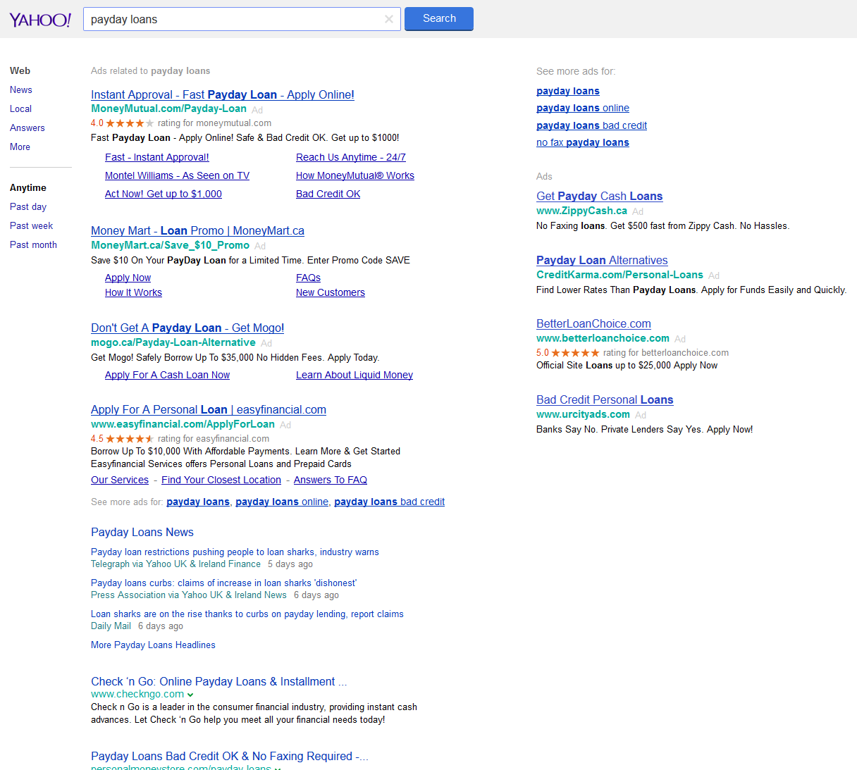This screenshot has height=770, width=857.
Task: Filter results to Past month
Action: click(x=33, y=245)
